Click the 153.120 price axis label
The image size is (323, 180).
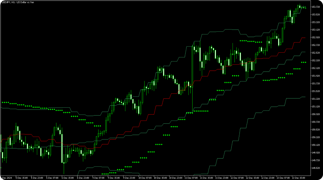pyautogui.click(x=316, y=30)
